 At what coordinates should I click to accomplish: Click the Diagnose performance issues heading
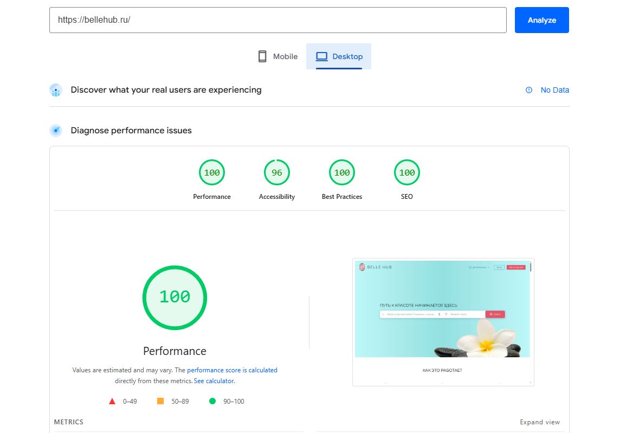tap(131, 131)
